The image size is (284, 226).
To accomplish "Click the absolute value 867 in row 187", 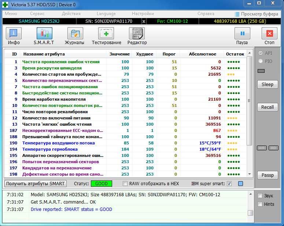I will coord(217,130).
